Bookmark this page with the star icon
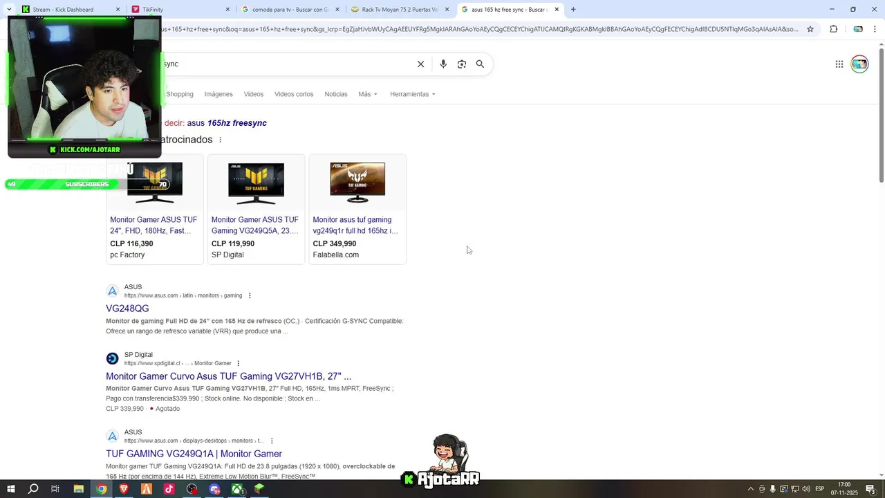The image size is (885, 498). coord(810,29)
